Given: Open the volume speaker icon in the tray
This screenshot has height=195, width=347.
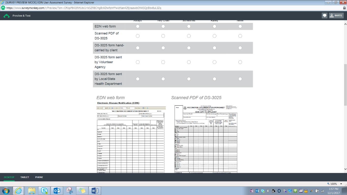Looking at the screenshot, I should [268, 191].
